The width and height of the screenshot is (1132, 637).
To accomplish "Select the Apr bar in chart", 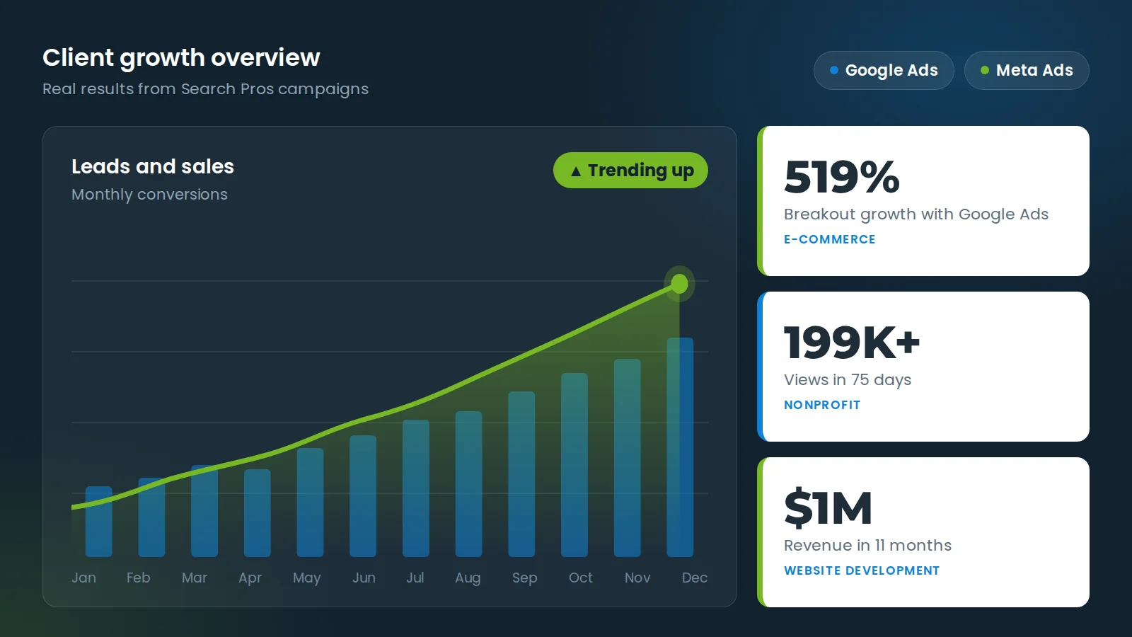I will (x=257, y=513).
